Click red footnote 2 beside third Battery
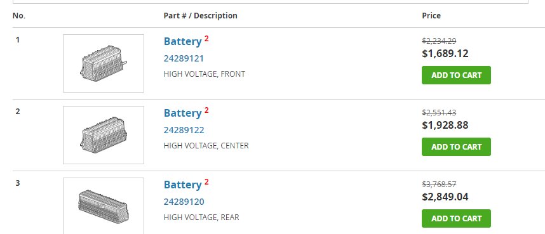545x234 pixels. click(x=206, y=182)
